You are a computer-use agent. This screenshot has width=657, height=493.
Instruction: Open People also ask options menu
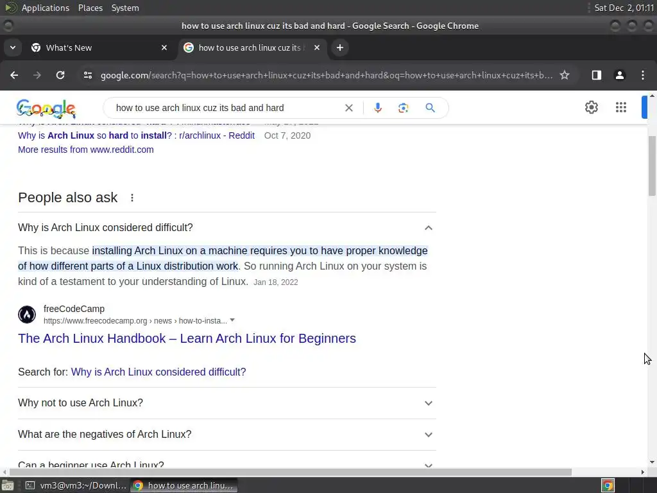point(132,198)
